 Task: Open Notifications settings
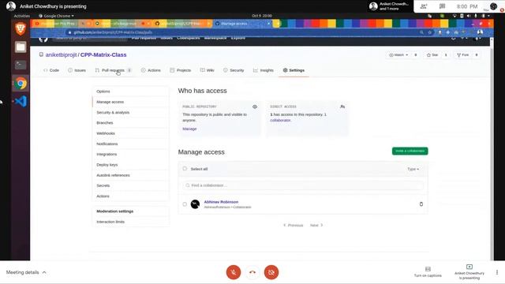131,144
